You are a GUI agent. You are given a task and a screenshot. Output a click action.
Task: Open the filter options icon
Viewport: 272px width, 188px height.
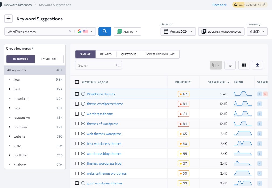(230, 65)
